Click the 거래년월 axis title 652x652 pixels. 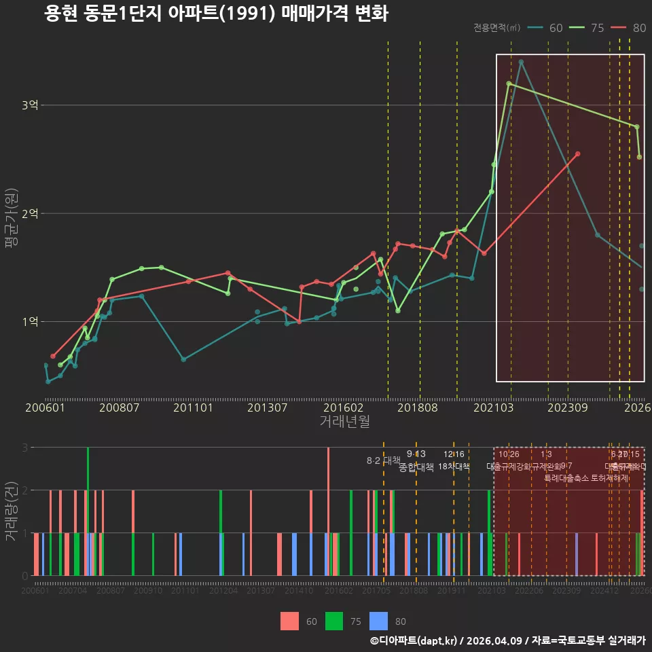[x=345, y=421]
